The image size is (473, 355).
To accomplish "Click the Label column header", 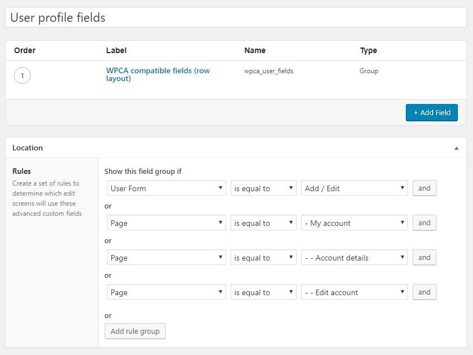I will 116,50.
